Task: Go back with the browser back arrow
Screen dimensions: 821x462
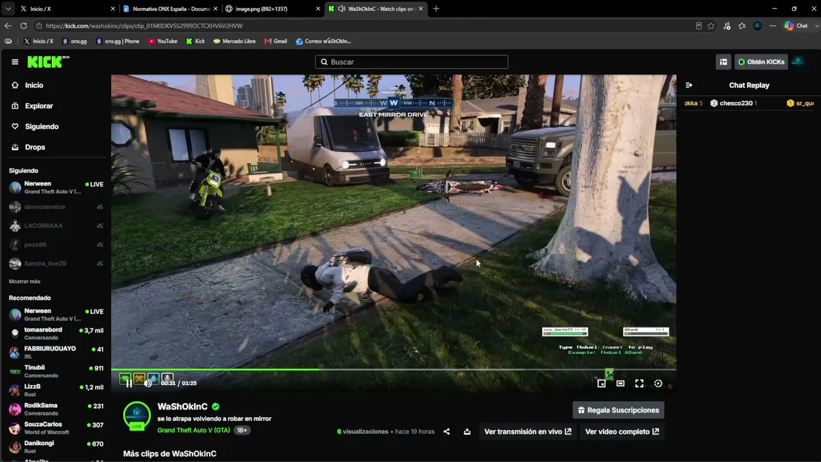Action: coord(8,26)
